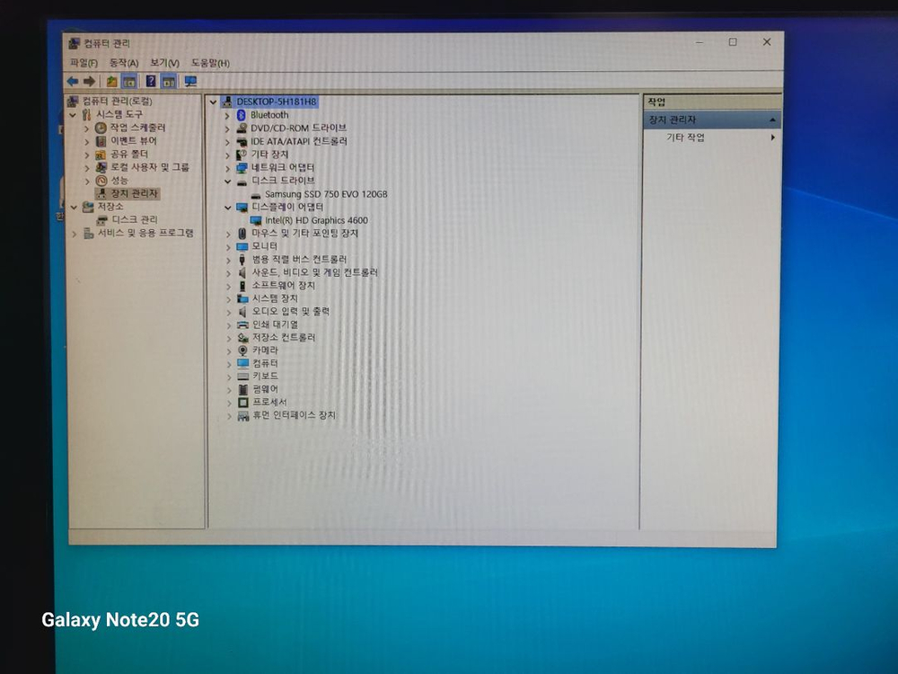The height and width of the screenshot is (674, 898).
Task: Collapse the 디스플레이 어댑터 node
Action: [x=227, y=207]
